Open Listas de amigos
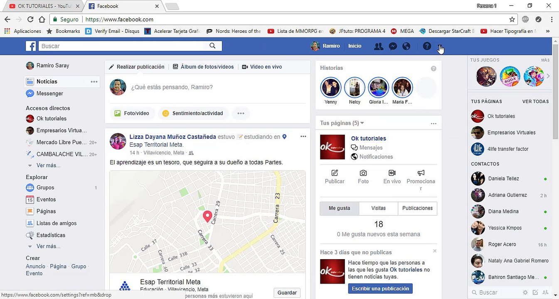This screenshot has height=299, width=559. tap(57, 223)
